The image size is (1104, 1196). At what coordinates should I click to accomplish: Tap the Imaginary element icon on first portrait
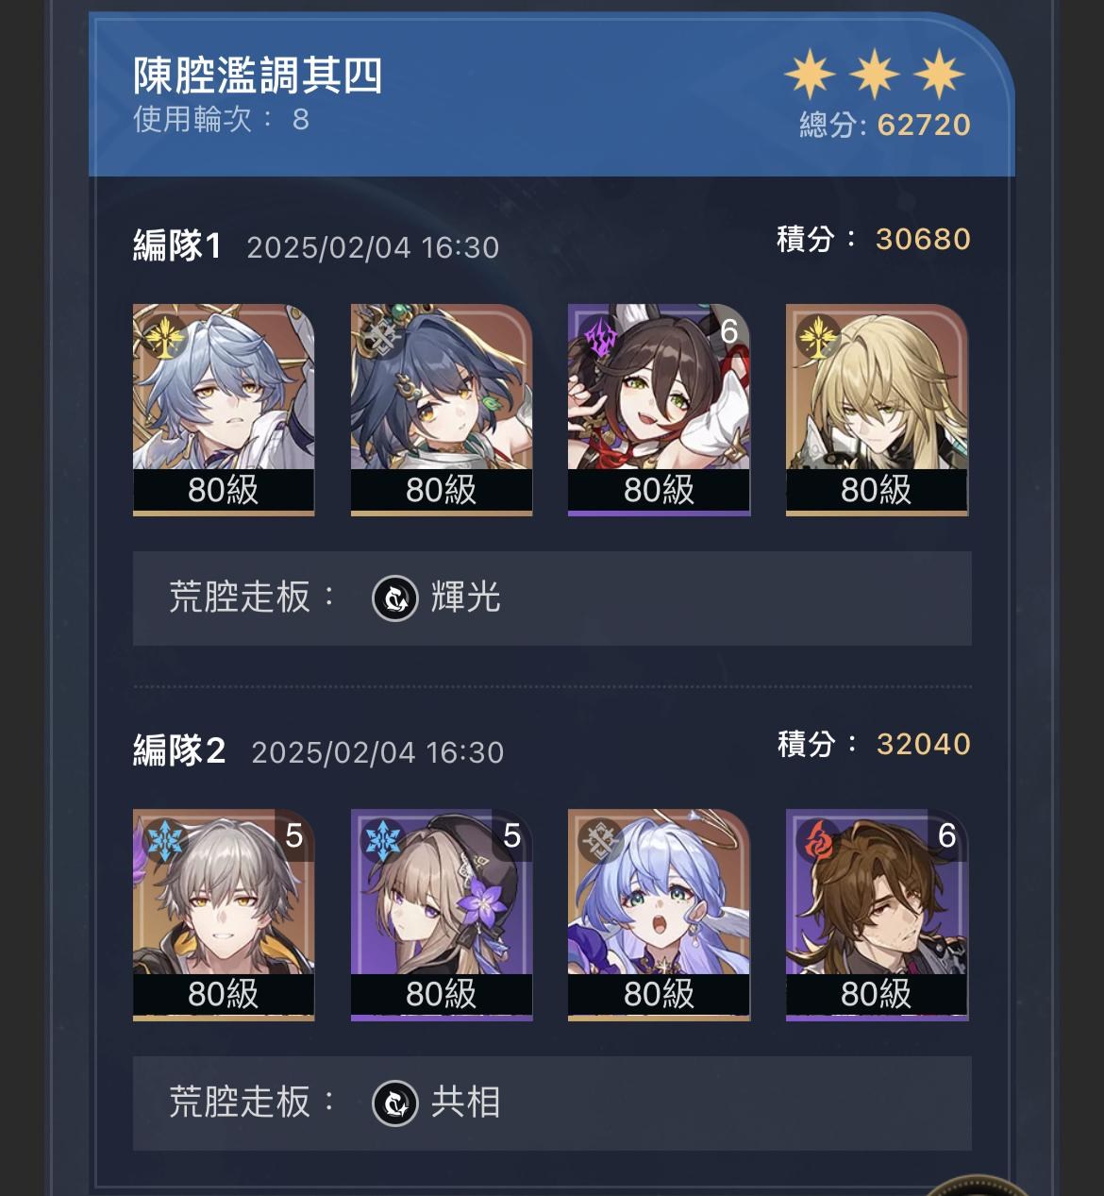165,338
